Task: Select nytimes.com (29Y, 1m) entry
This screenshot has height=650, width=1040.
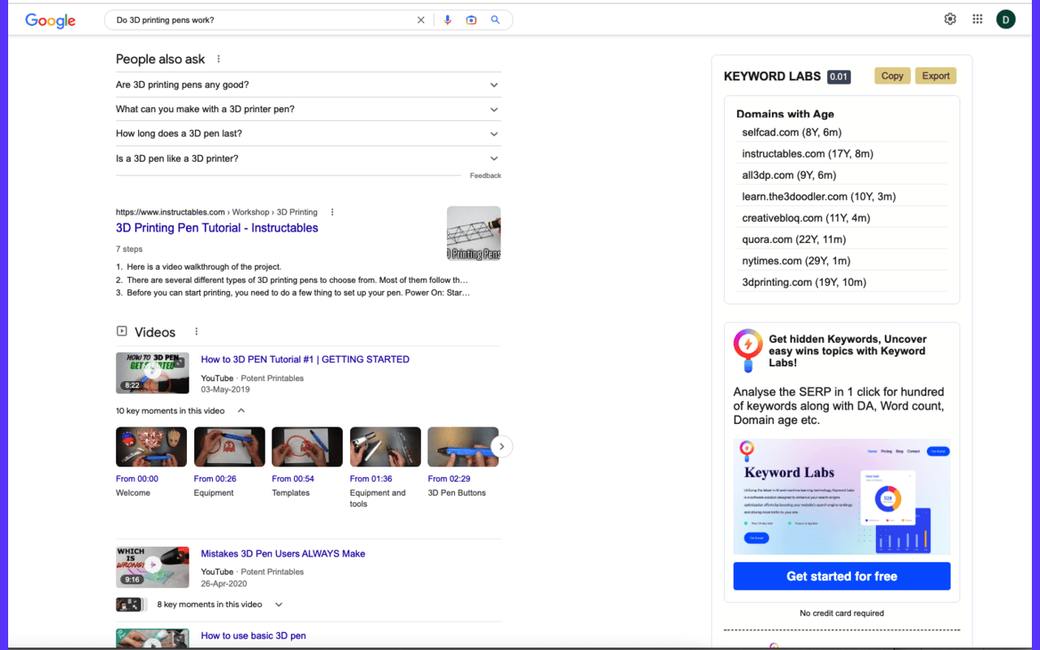Action: [796, 261]
